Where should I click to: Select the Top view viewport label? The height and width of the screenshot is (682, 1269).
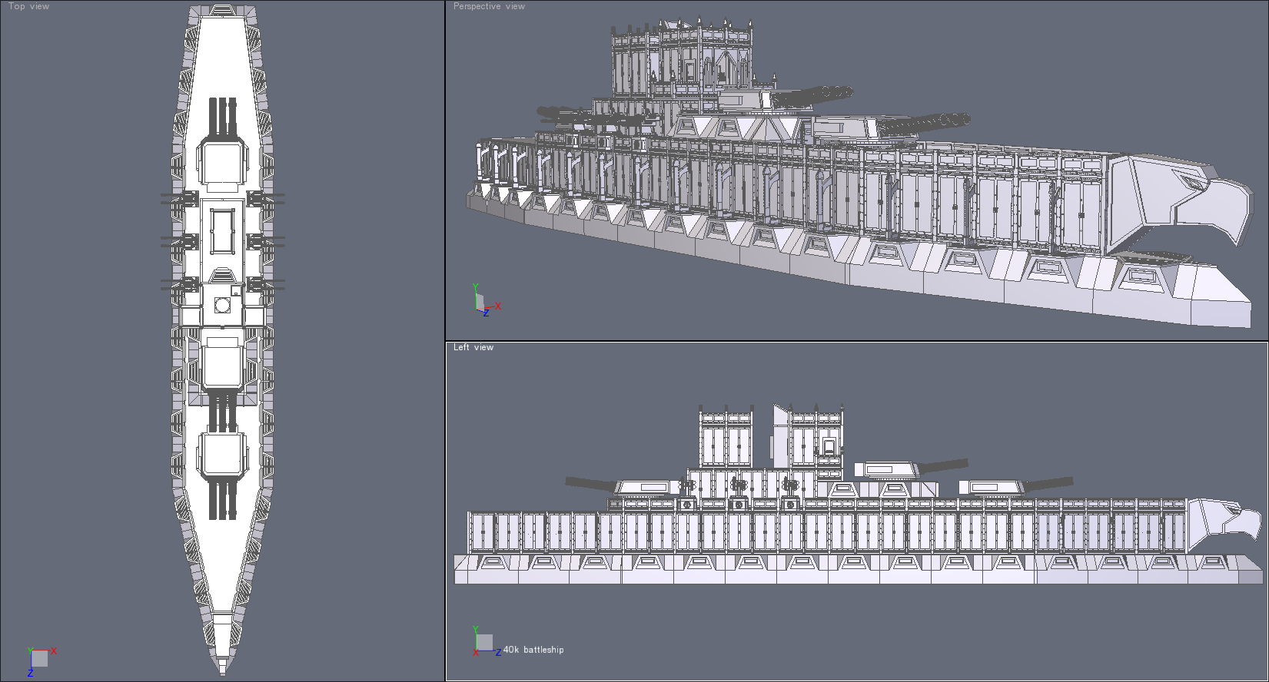[x=29, y=6]
